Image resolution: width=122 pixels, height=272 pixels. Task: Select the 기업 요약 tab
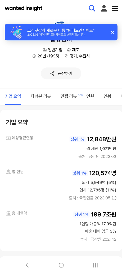tap(13, 96)
